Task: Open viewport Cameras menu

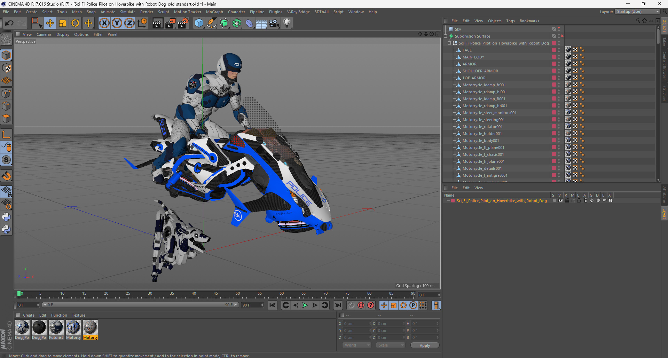Action: [x=44, y=34]
